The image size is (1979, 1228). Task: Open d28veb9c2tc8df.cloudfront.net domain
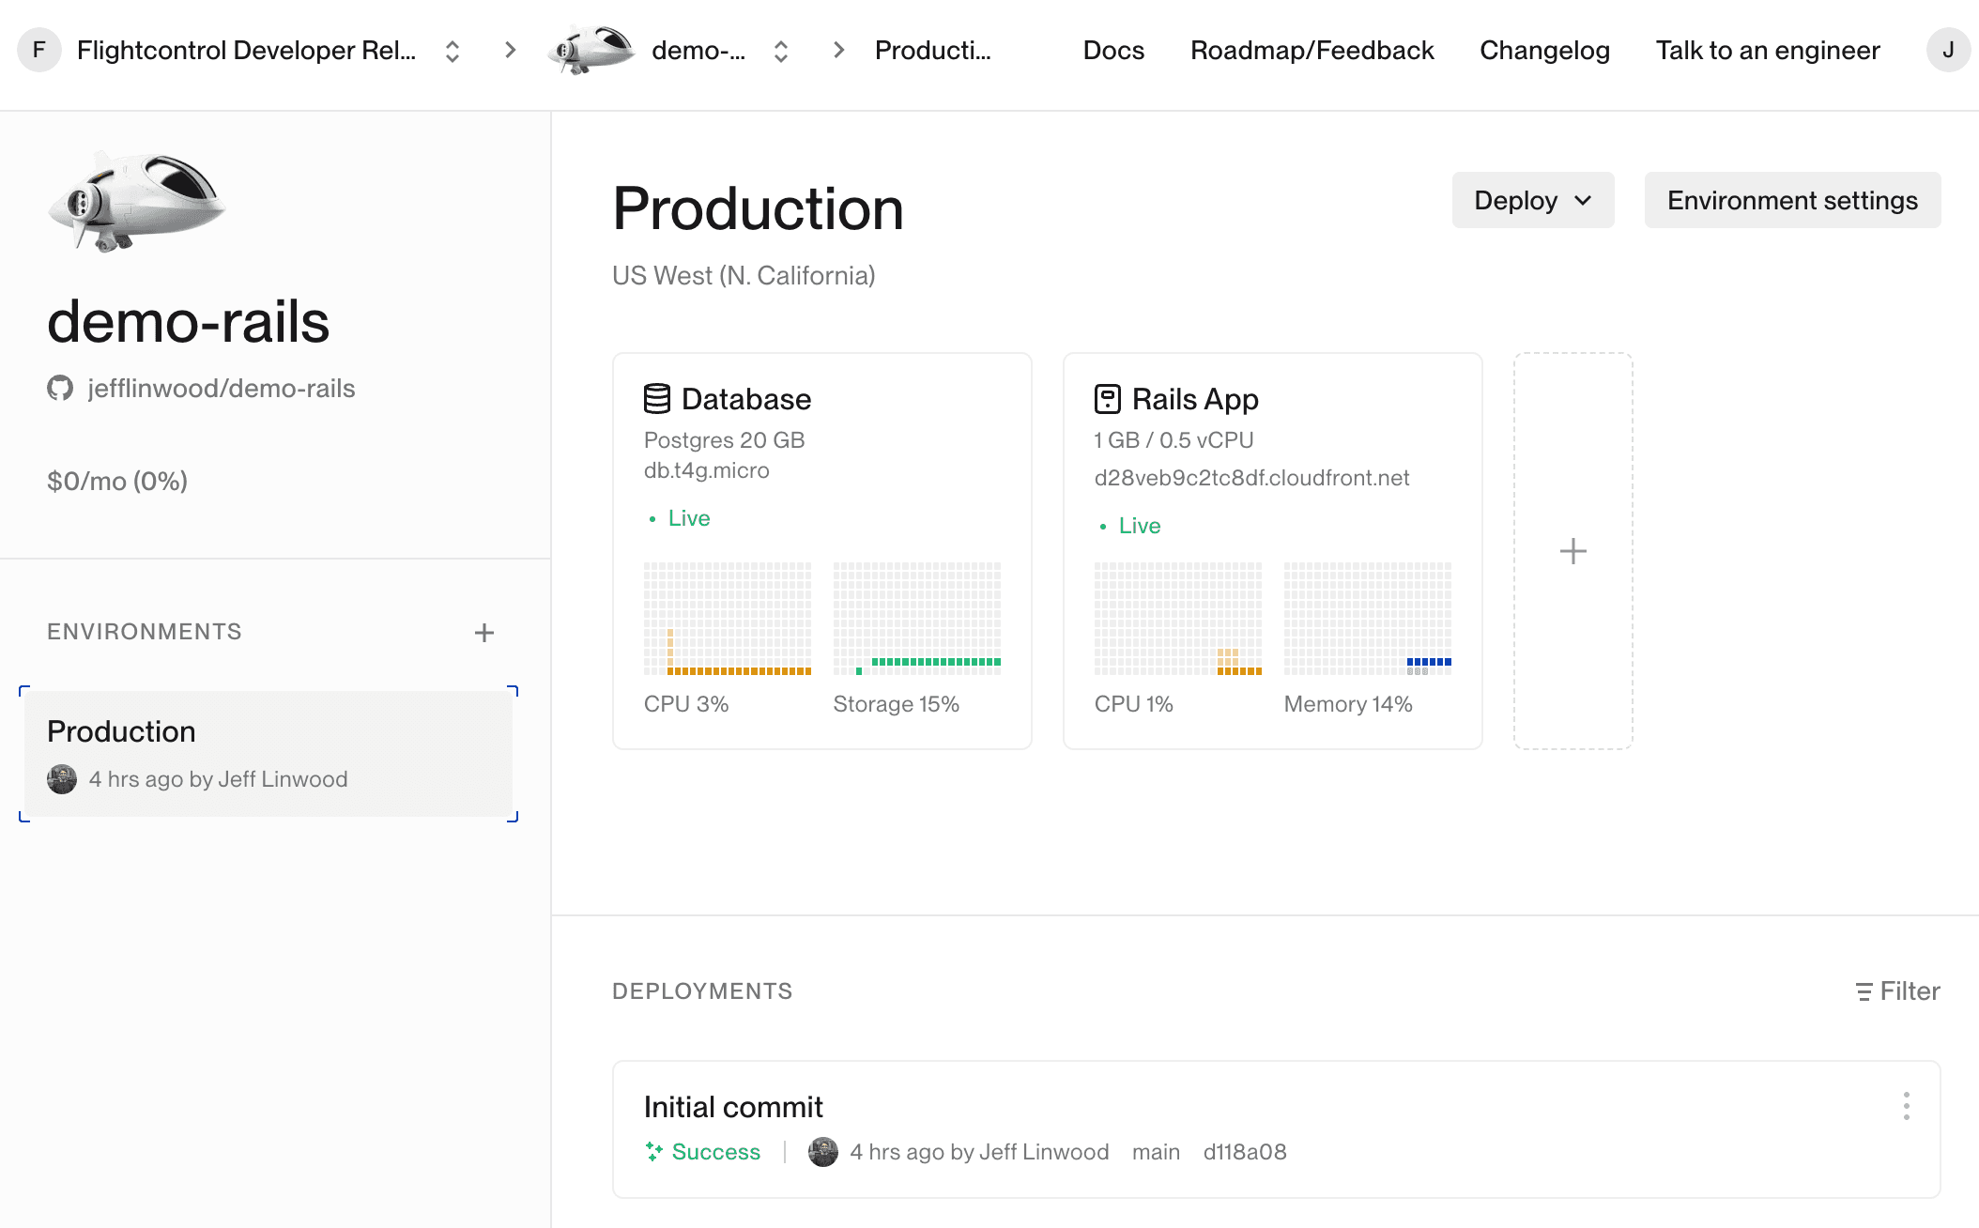[1251, 478]
